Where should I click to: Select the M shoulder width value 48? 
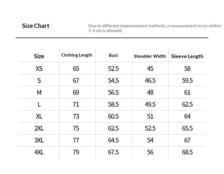pos(150,92)
